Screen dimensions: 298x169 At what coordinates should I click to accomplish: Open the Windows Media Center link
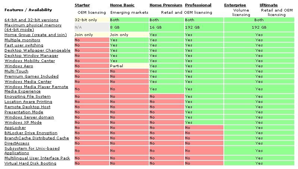[28, 82]
